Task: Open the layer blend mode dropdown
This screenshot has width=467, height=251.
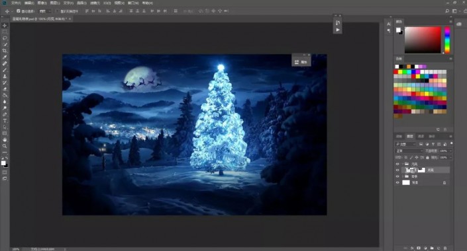Action: (x=409, y=151)
